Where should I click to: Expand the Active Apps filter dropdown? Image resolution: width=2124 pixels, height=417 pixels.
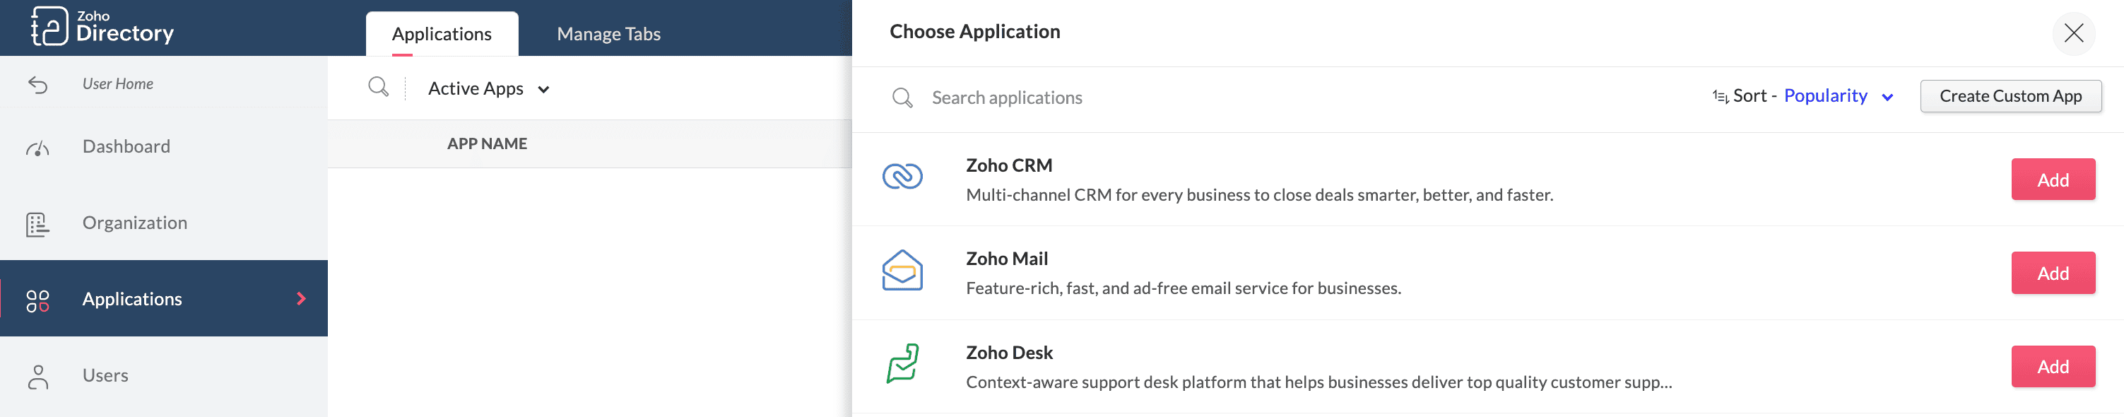tap(543, 89)
